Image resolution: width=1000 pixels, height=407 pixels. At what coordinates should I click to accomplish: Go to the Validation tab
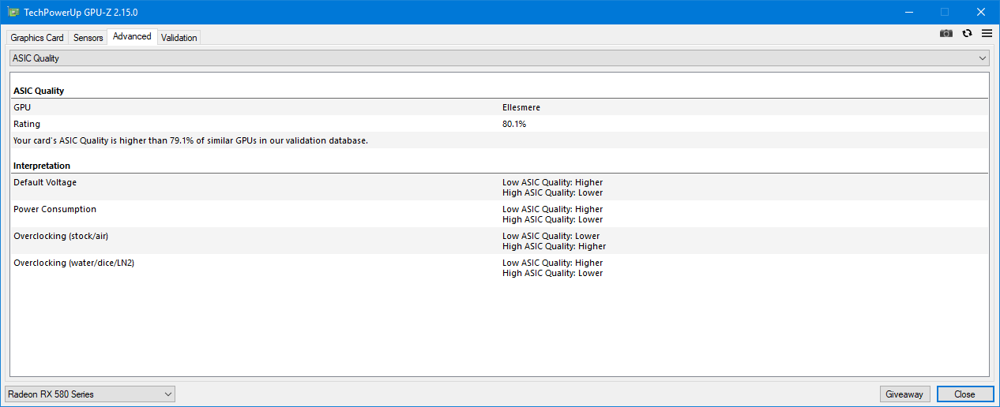coord(179,38)
